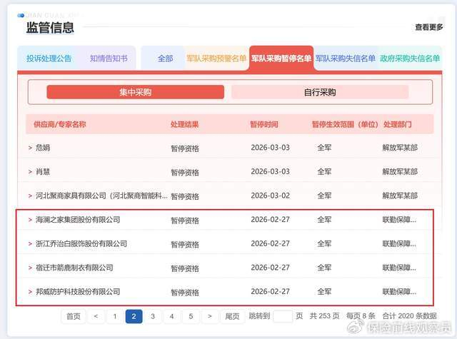457x339 pixels.
Task: Click 解放军某部 in the 肖慧 row
Action: pos(400,171)
